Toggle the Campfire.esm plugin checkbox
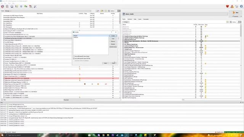The height and width of the screenshot is (137, 244). pyautogui.click(x=123, y=49)
